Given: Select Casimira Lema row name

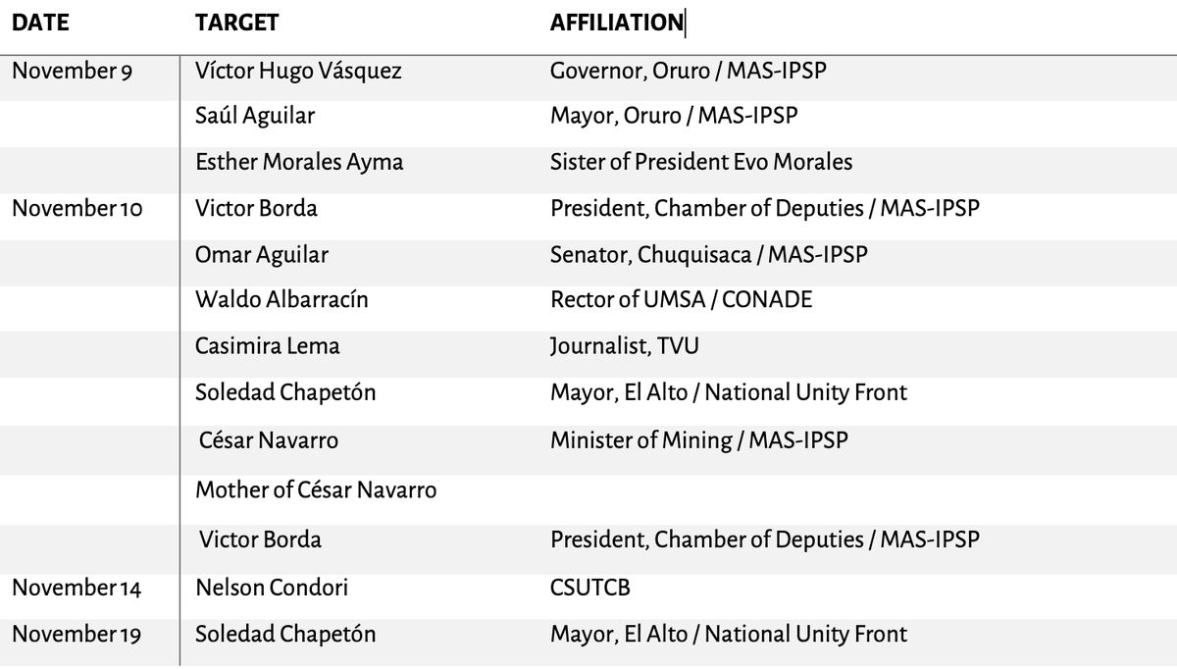Looking at the screenshot, I should 268,345.
